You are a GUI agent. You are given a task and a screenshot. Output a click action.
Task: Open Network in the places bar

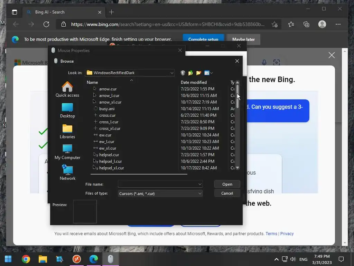pyautogui.click(x=67, y=172)
